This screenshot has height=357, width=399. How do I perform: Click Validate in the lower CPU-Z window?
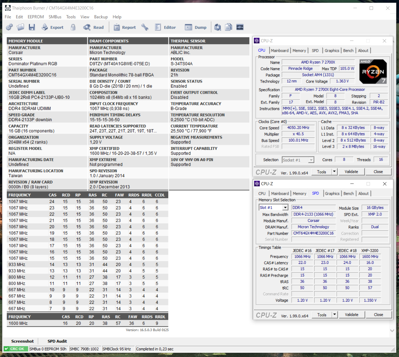351,315
